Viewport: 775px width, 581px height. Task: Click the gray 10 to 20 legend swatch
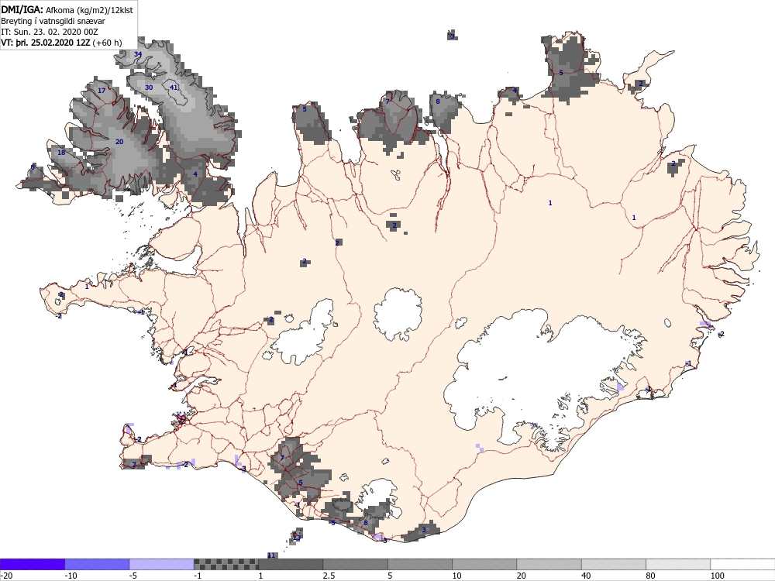pos(484,564)
